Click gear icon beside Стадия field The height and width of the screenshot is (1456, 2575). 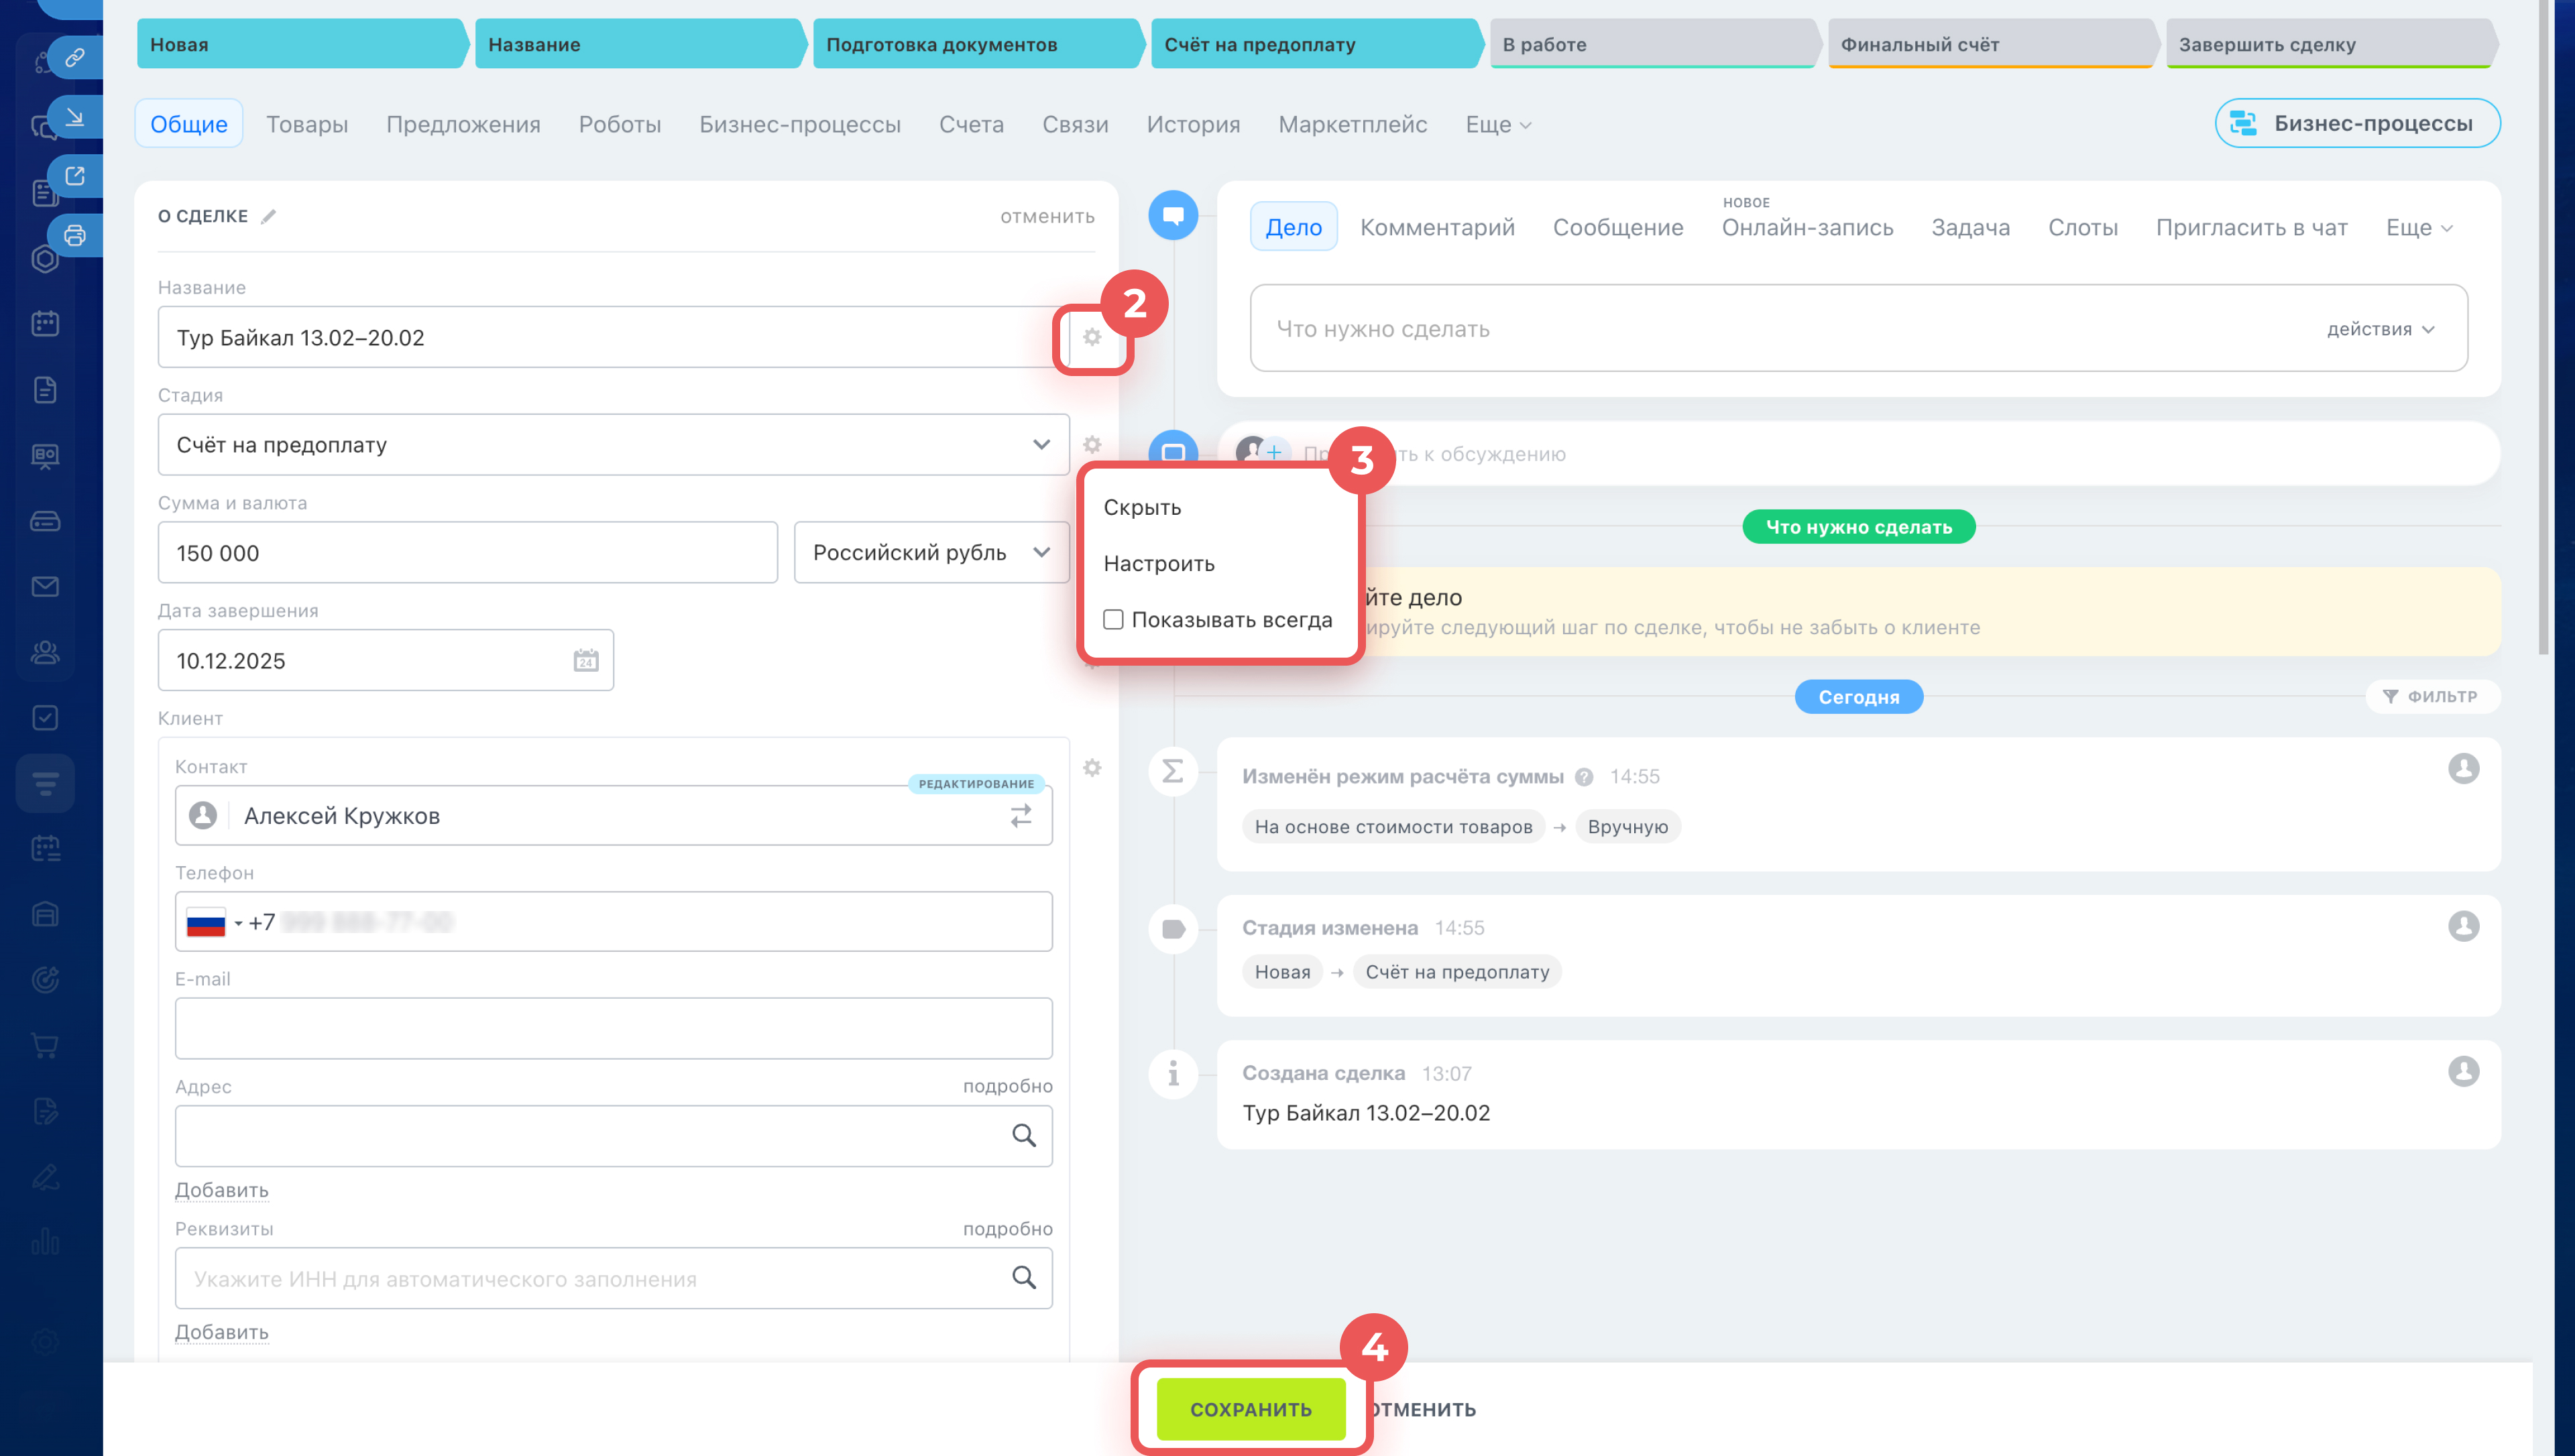pyautogui.click(x=1092, y=445)
